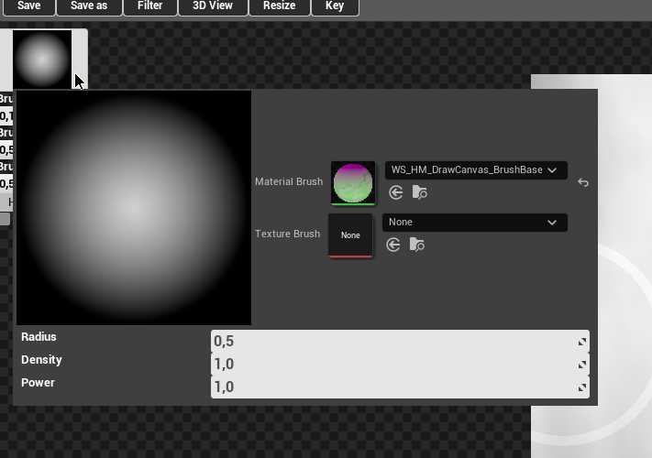
Task: Click the Material Brush use-selected-asset arrow icon
Action: click(x=396, y=192)
